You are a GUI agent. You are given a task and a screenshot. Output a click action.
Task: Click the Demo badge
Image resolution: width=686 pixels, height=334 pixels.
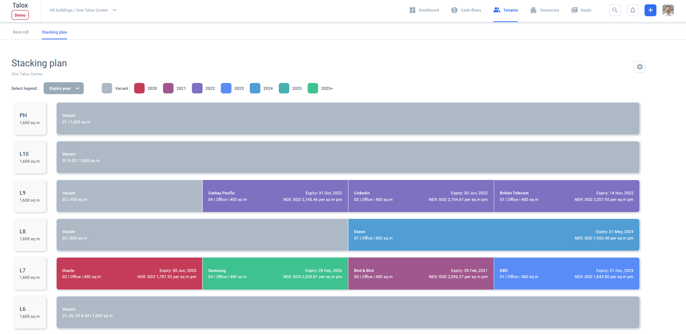click(x=20, y=15)
